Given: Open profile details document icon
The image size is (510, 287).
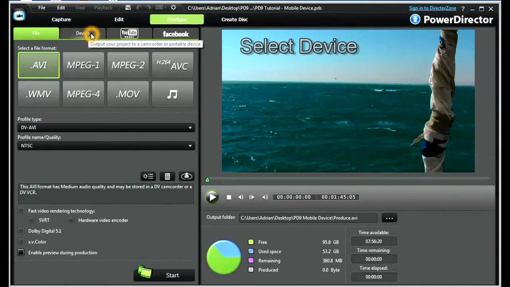Looking at the screenshot, I should [167, 176].
